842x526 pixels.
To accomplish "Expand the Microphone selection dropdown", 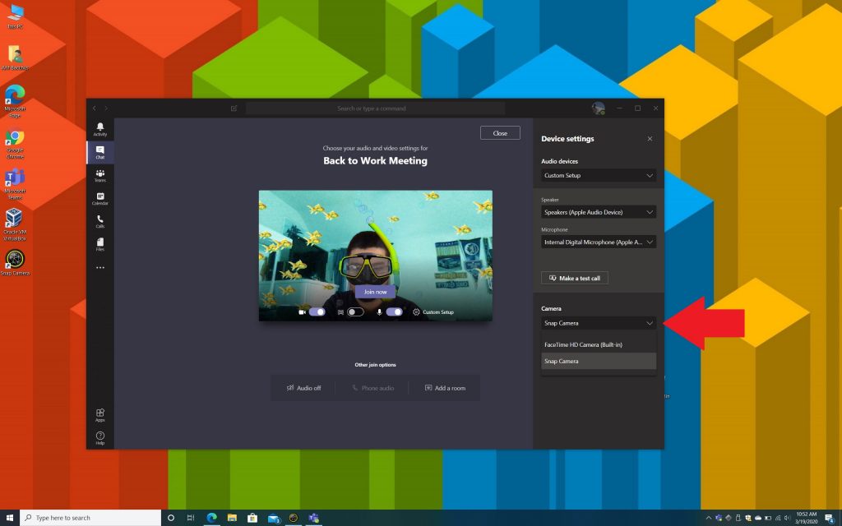I will pyautogui.click(x=599, y=242).
